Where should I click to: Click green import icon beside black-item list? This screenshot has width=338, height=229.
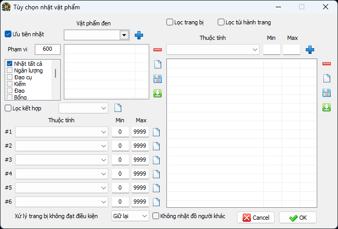point(158,93)
